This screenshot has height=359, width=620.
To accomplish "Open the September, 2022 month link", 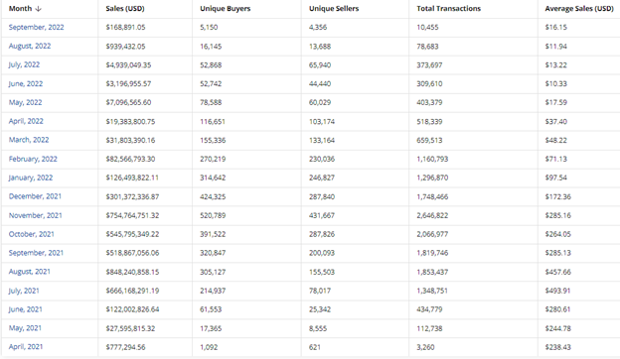I will pos(36,27).
